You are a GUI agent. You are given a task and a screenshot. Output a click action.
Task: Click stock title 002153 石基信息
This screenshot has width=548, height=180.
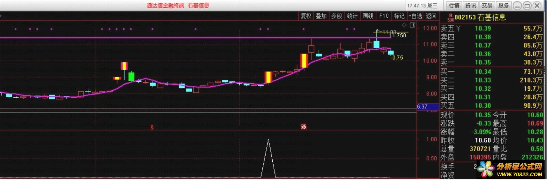pyautogui.click(x=480, y=17)
